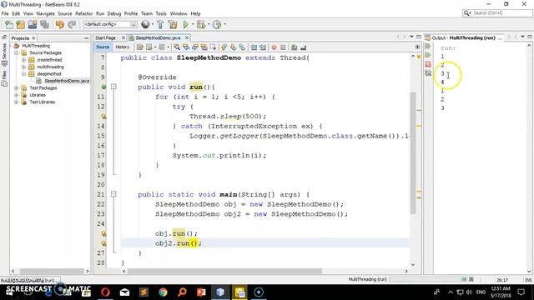Viewport: 534px width, 300px height.
Task: Click the globe browser icon
Action: [x=145, y=24]
